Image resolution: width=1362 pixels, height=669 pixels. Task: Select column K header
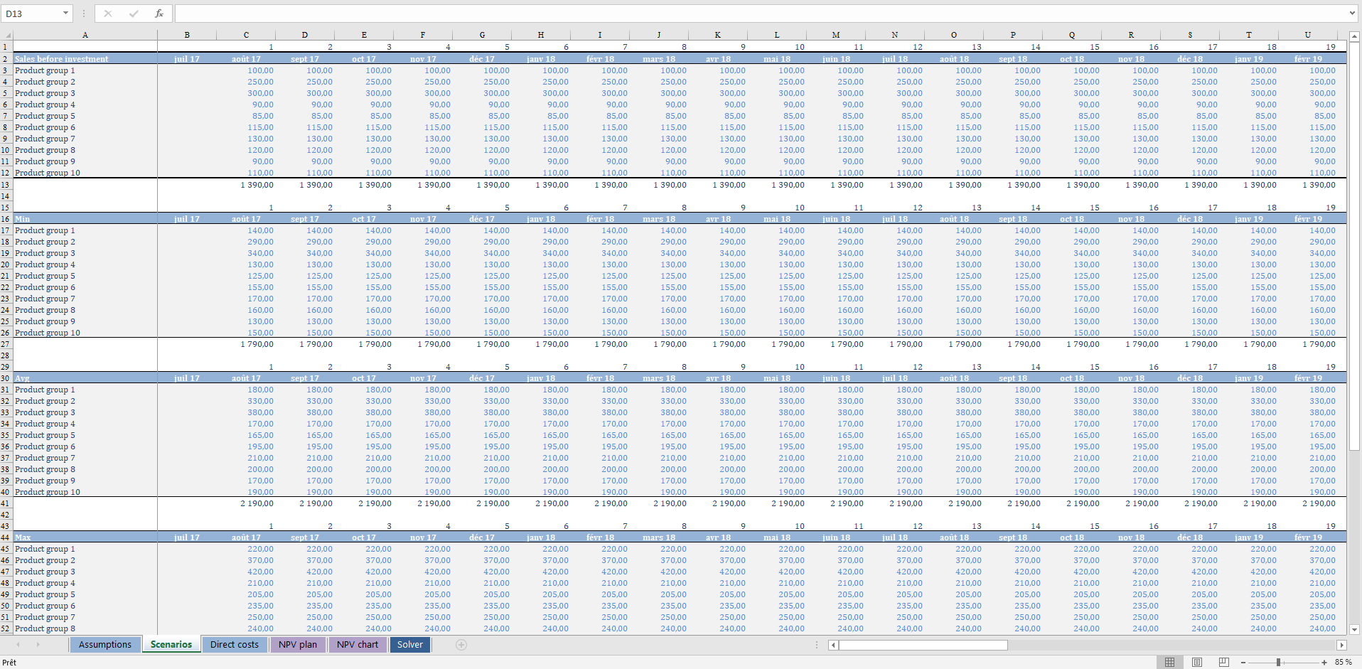(718, 35)
